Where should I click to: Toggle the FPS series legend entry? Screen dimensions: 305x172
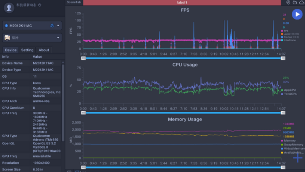[x=285, y=31]
